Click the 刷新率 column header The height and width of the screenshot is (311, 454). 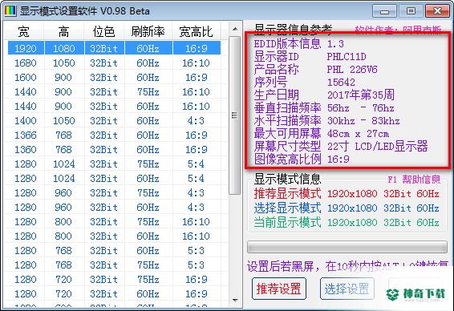point(148,32)
